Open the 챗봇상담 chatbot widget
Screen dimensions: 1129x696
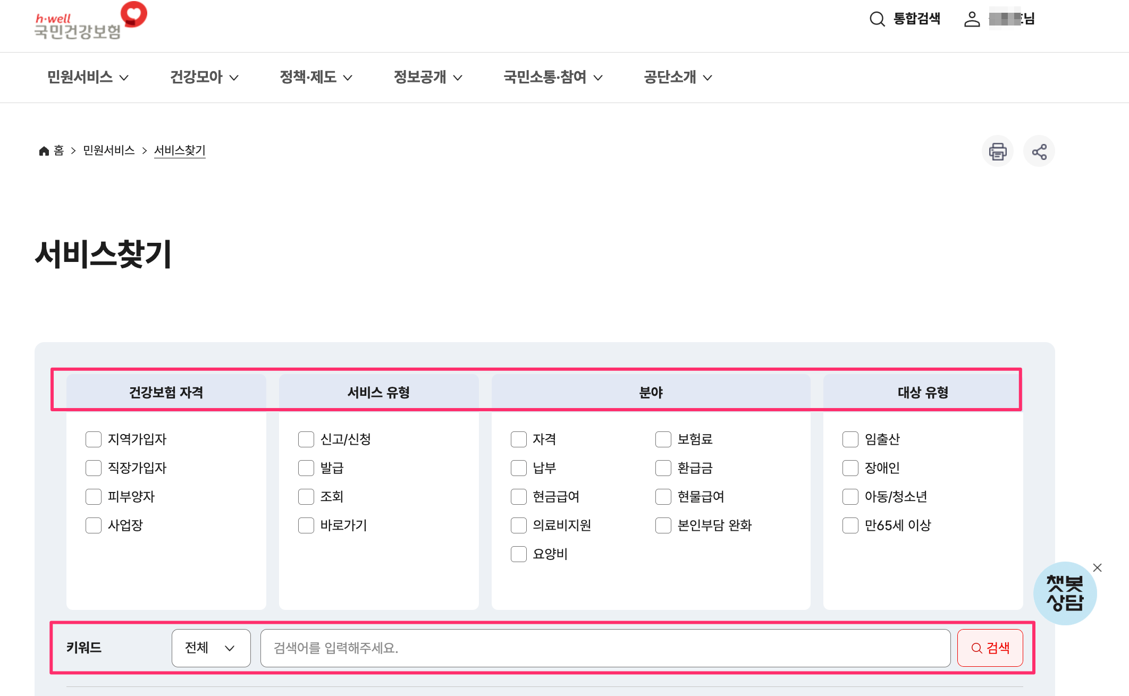[x=1065, y=592]
